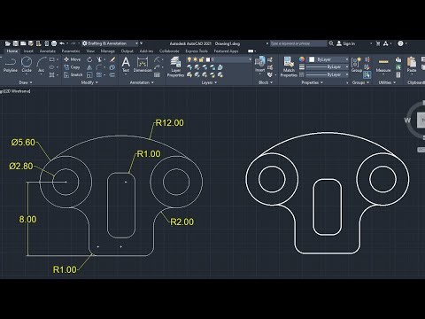Click the white ByLayer color swatch
This screenshot has width=425, height=319.
click(x=312, y=59)
